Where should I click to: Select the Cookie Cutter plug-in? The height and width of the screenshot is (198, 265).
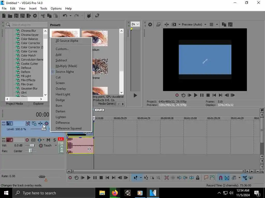(30, 64)
